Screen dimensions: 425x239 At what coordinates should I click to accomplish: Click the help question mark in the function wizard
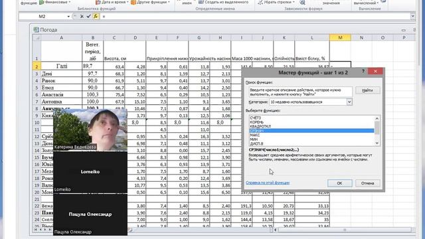click(x=363, y=71)
